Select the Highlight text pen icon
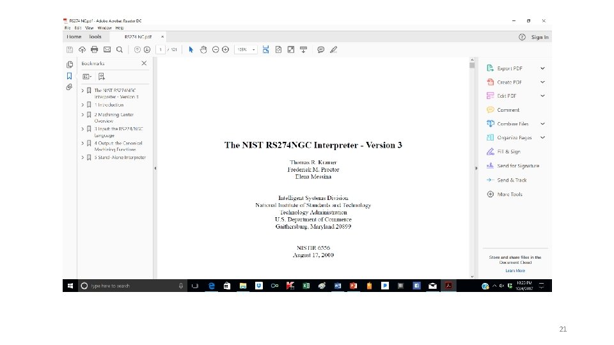The image size is (614, 345). (x=334, y=50)
